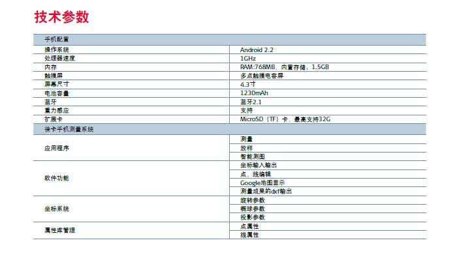Click the 智能测图 application entry
Image resolution: width=457 pixels, height=264 pixels.
point(252,156)
